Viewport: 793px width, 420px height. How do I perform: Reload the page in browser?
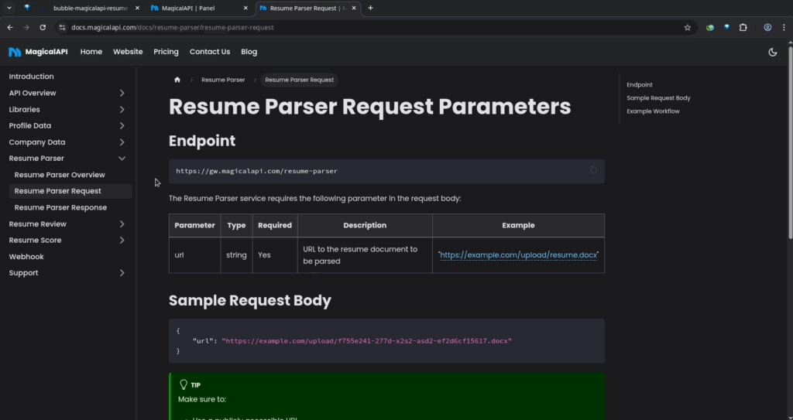(43, 27)
